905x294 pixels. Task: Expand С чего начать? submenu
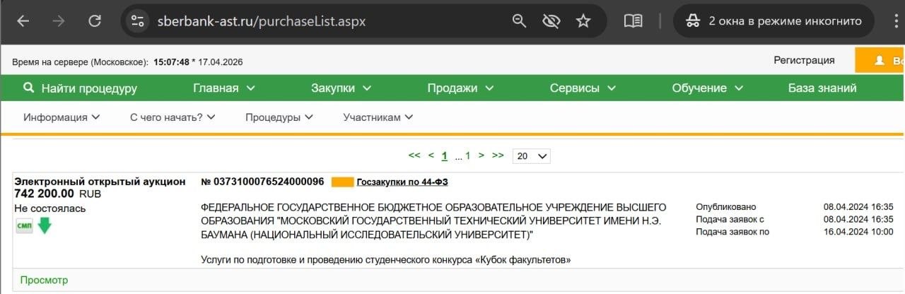pyautogui.click(x=173, y=117)
